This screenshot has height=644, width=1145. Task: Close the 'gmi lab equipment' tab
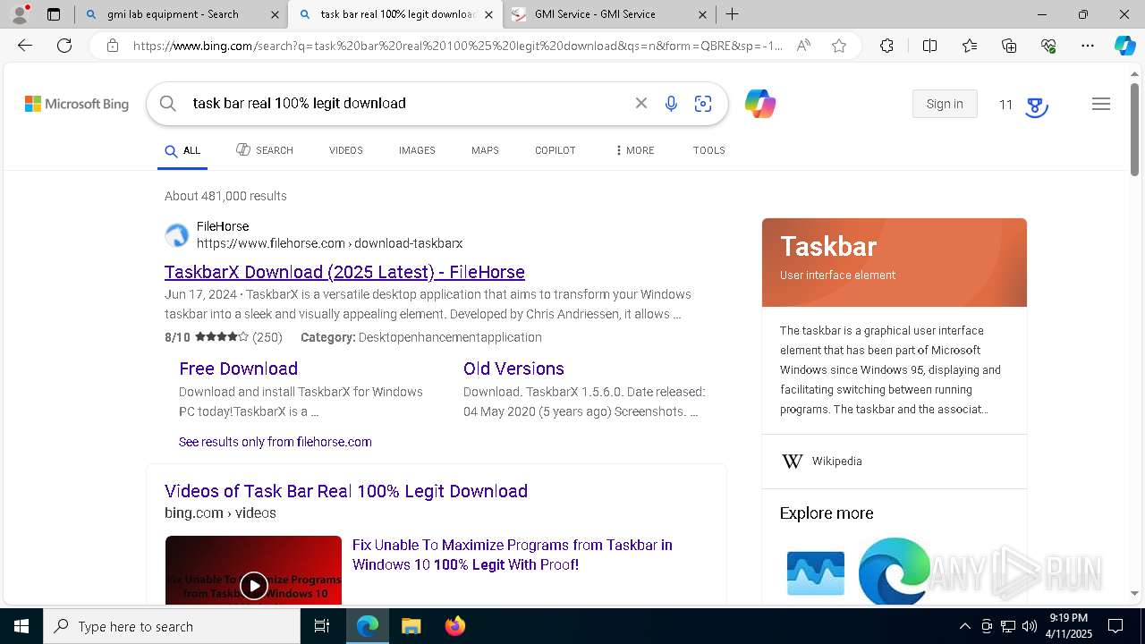click(275, 14)
